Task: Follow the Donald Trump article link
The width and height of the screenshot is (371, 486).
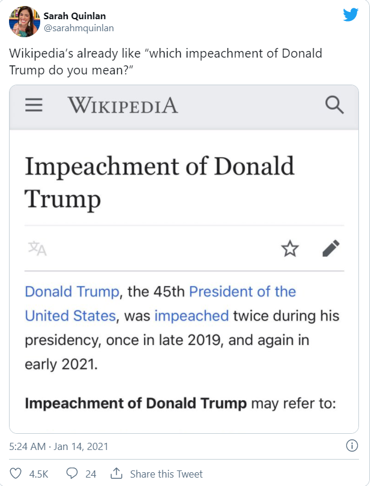Action: [72, 292]
